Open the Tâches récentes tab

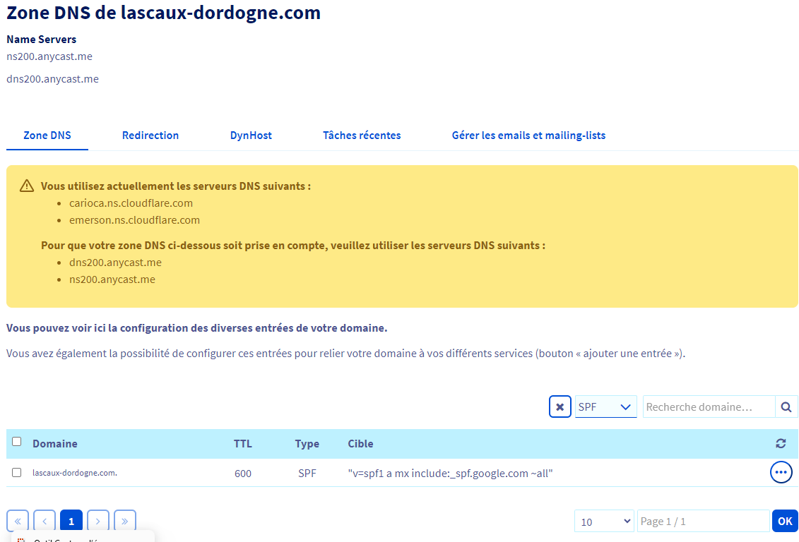point(362,135)
